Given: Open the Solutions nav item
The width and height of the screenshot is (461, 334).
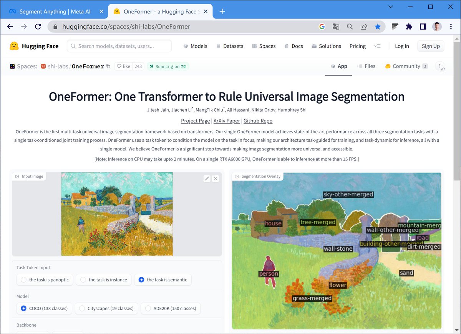Looking at the screenshot, I should pyautogui.click(x=326, y=46).
